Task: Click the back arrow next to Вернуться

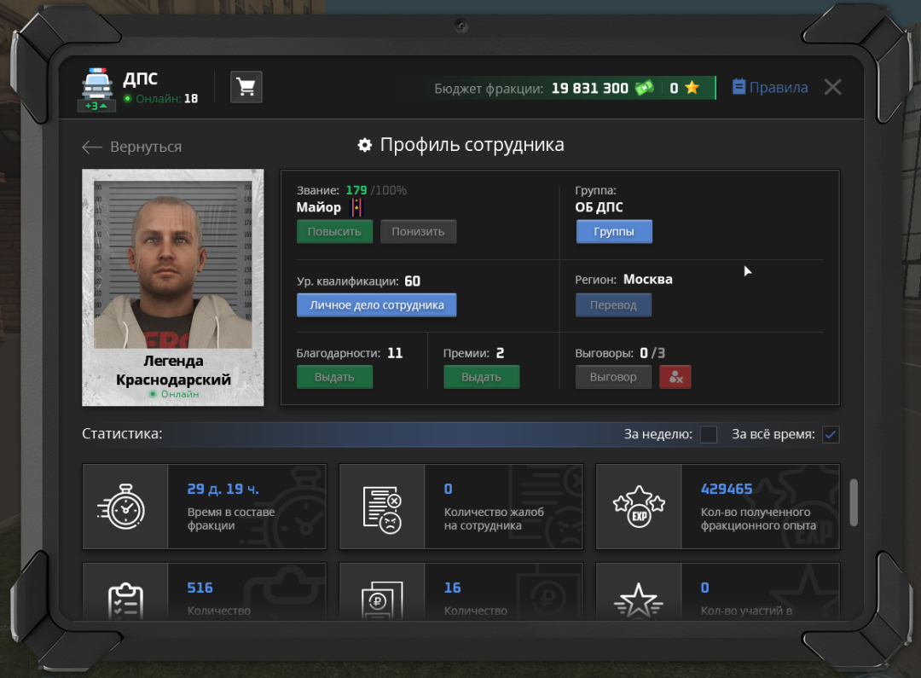Action: [91, 147]
